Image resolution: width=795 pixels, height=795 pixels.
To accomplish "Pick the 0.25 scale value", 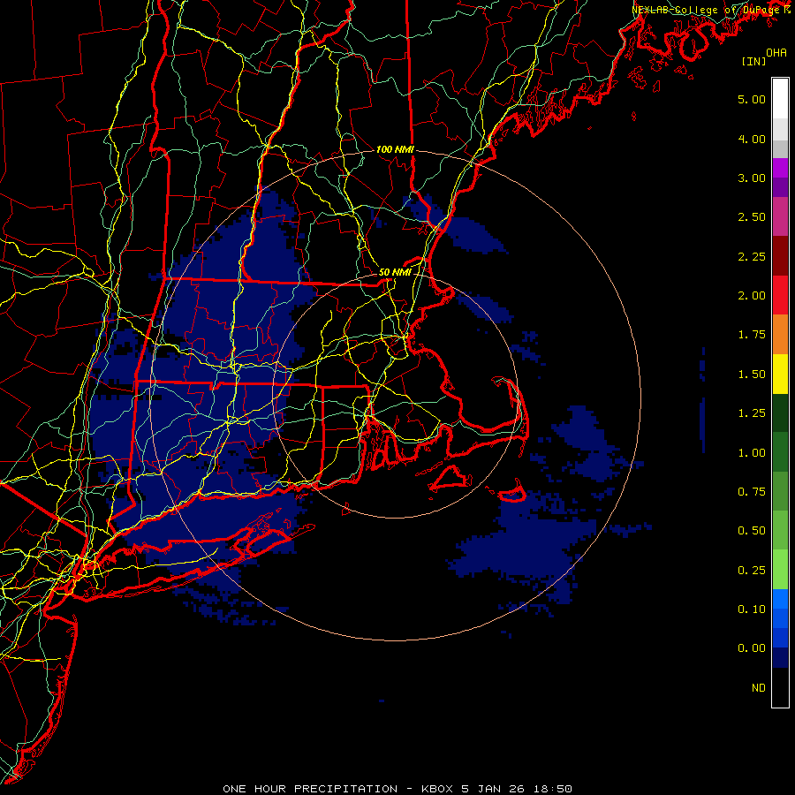I will click(x=752, y=571).
